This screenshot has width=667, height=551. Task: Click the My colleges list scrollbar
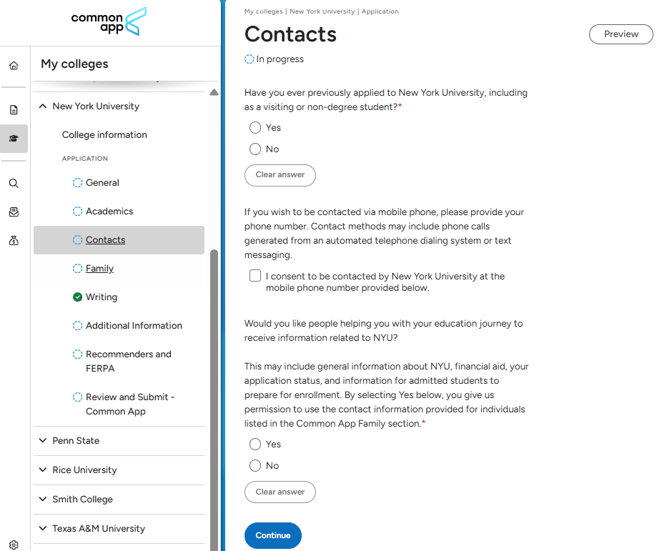(214, 357)
